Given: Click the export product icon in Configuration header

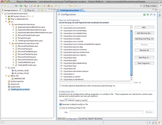Looking at the screenshot, I should [x=151, y=15].
